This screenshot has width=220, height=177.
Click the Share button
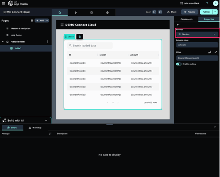pos(172,12)
